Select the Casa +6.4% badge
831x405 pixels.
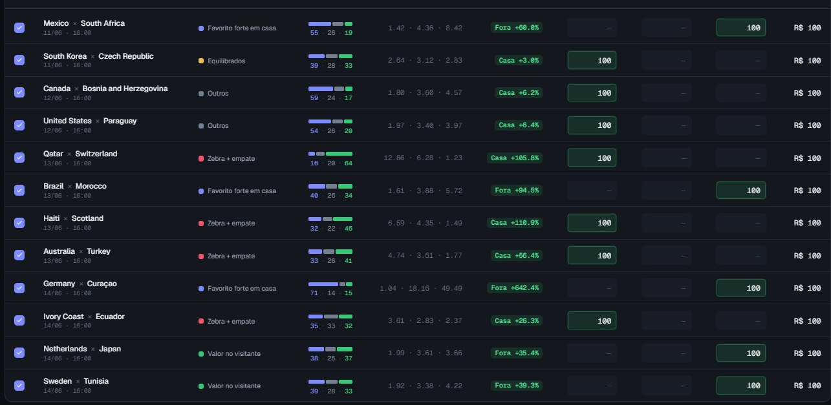tap(518, 125)
